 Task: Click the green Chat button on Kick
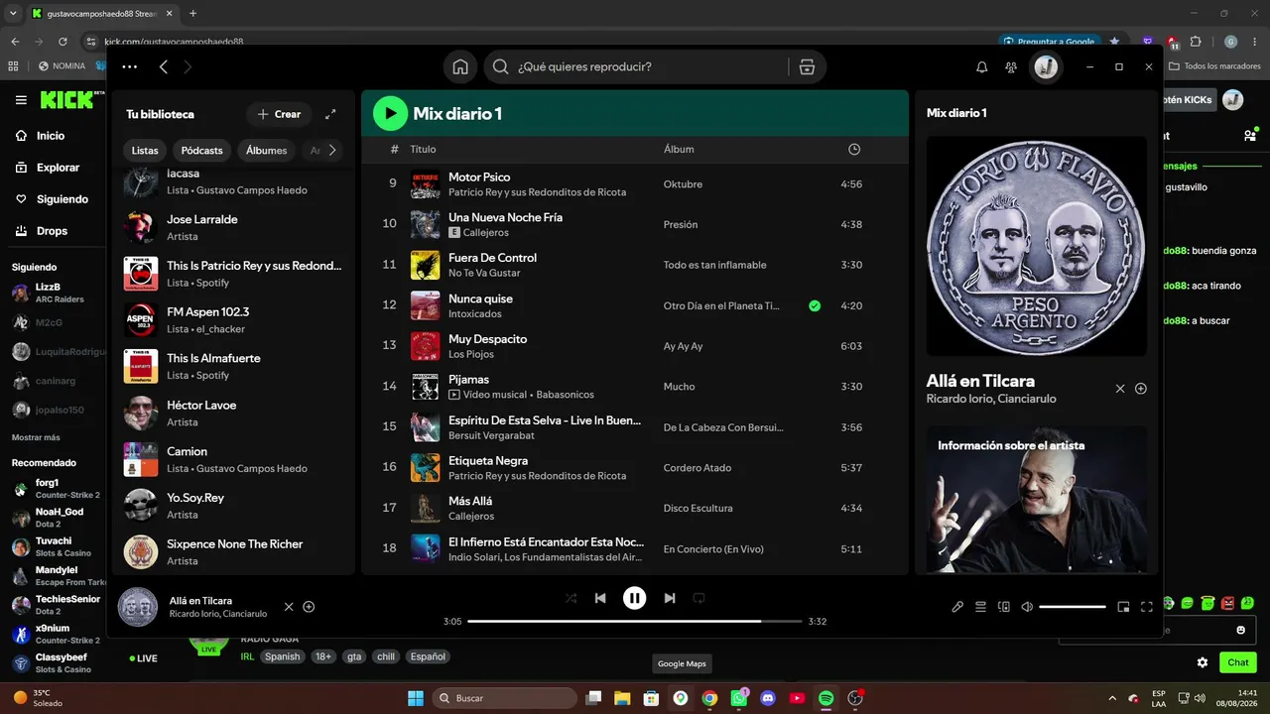pyautogui.click(x=1238, y=662)
